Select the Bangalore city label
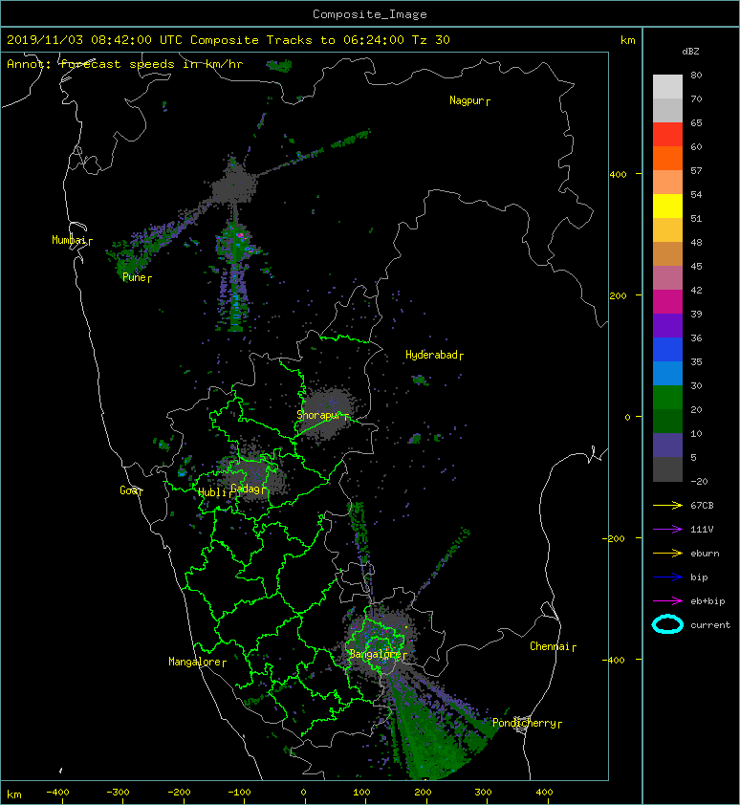Screen dimensions: 740x805 pyautogui.click(x=378, y=654)
